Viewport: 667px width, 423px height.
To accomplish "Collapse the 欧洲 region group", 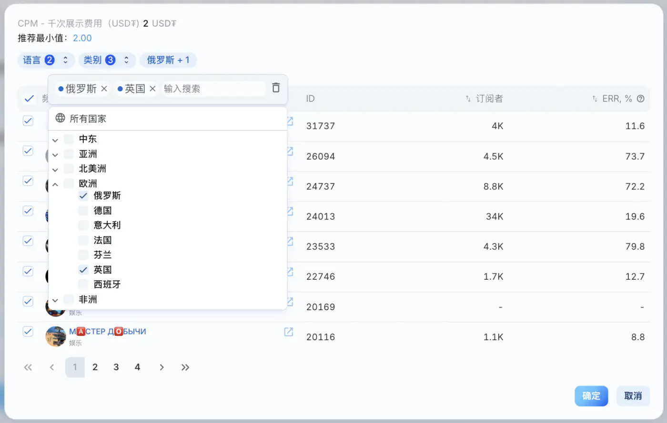I will click(x=55, y=184).
